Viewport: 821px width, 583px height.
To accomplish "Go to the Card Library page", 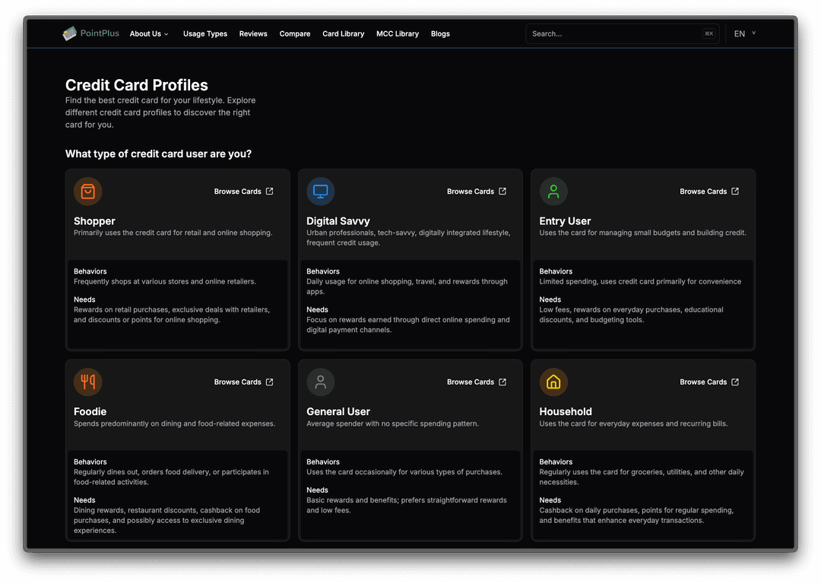I will (x=343, y=33).
